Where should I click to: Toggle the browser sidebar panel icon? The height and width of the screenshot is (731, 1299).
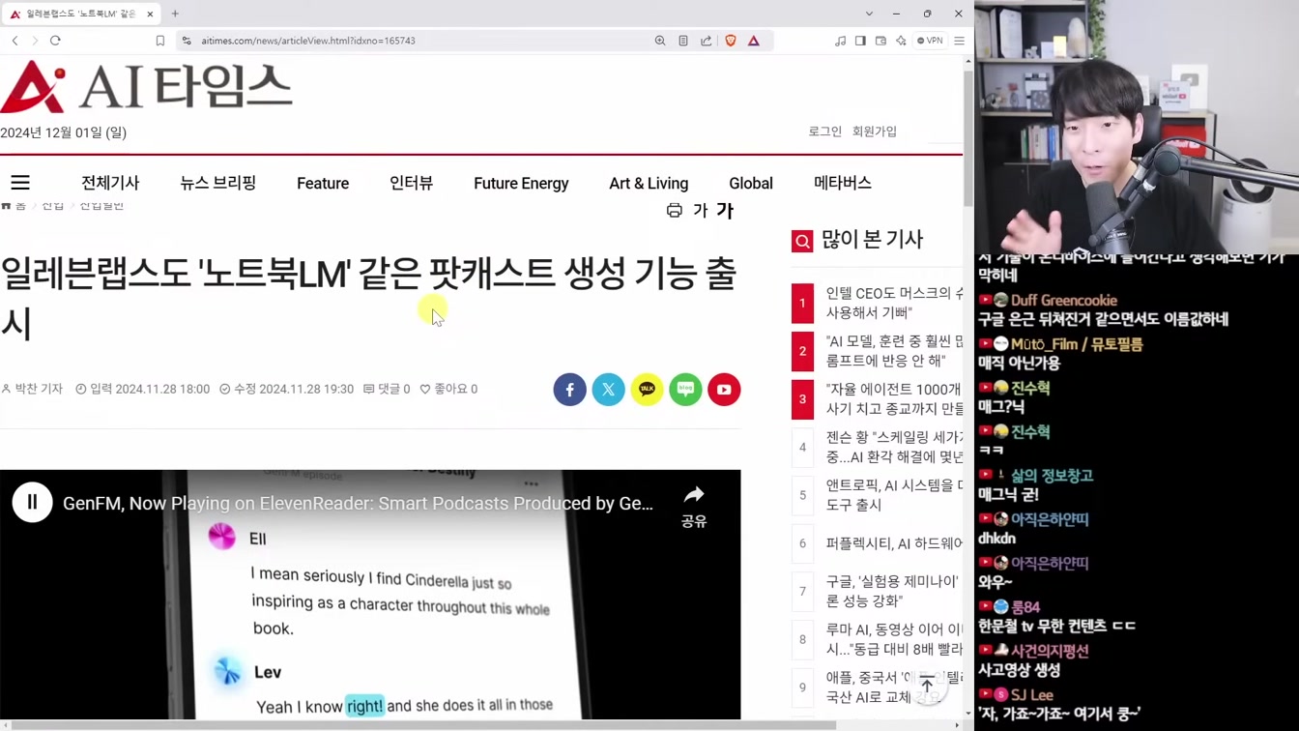tap(860, 41)
